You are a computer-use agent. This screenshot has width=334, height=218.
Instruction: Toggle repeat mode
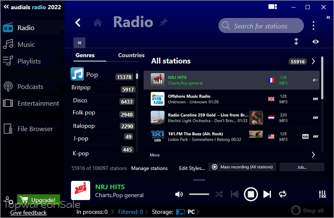(283, 194)
